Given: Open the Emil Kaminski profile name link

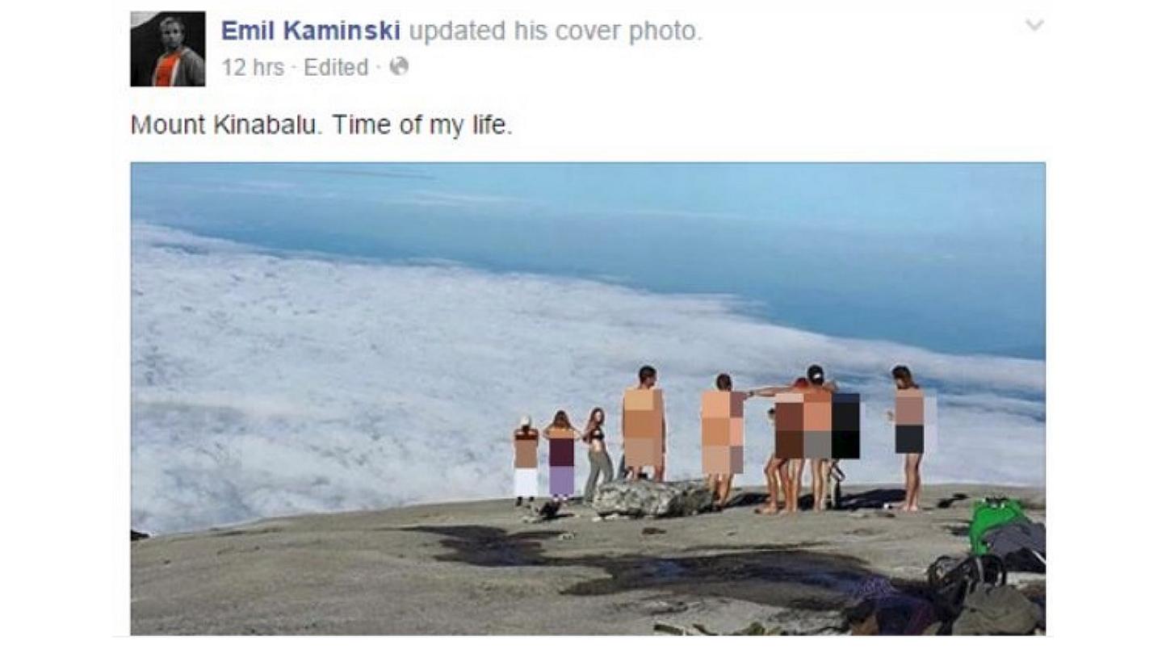Looking at the screenshot, I should click(311, 31).
